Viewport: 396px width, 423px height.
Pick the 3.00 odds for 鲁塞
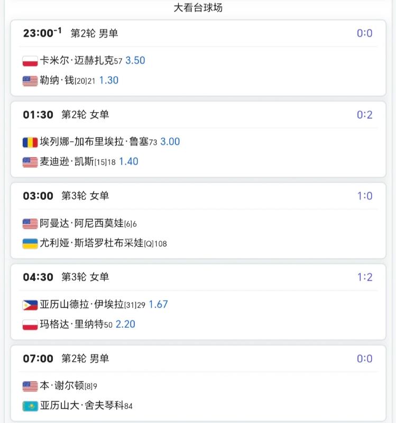(x=170, y=141)
